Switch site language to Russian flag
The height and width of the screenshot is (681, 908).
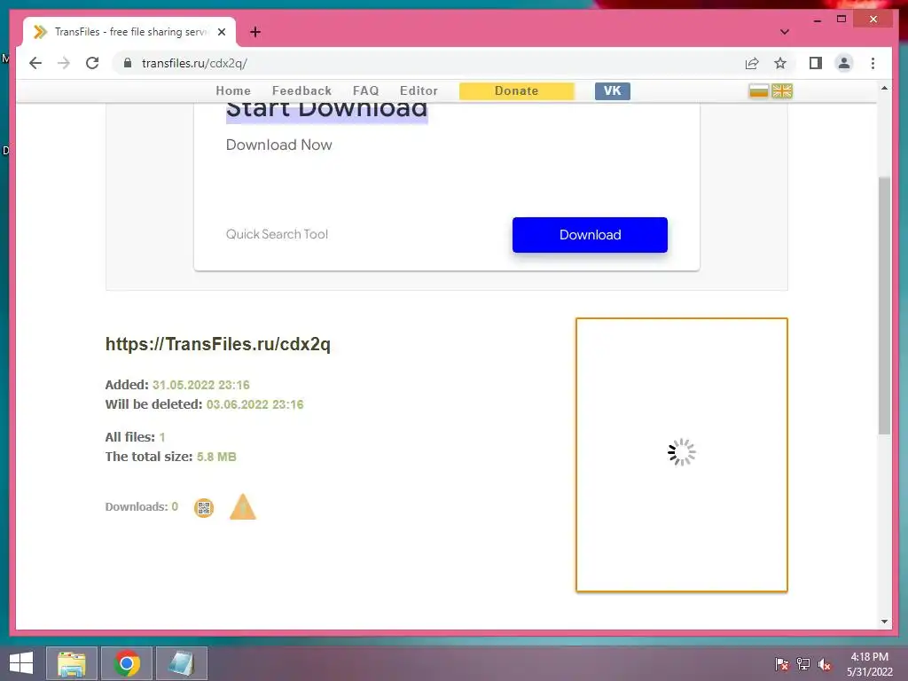758,91
